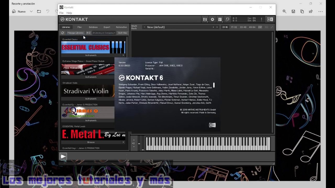Expand the Essential Clasics library options arrow

coord(123,55)
